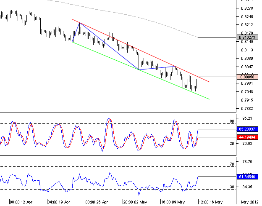This screenshot has height=206, width=262.
Task: Click the 26.92 stochastic scale label
Action: pyautogui.click(x=247, y=144)
